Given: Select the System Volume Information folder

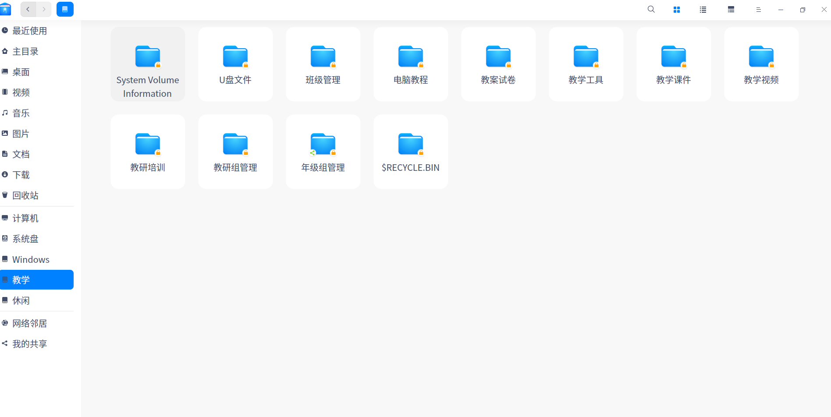Looking at the screenshot, I should pyautogui.click(x=148, y=64).
